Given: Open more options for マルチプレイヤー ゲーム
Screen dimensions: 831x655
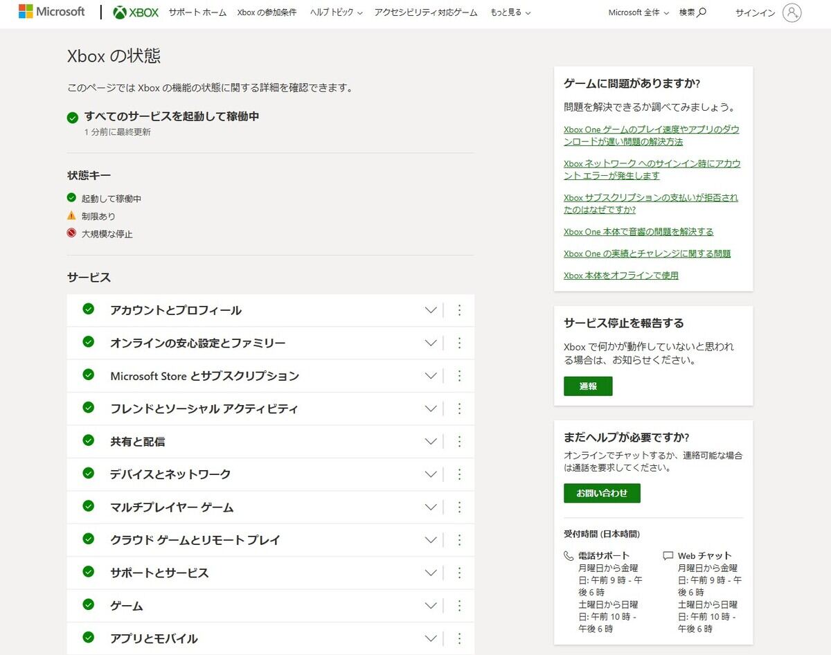Looking at the screenshot, I should (459, 507).
